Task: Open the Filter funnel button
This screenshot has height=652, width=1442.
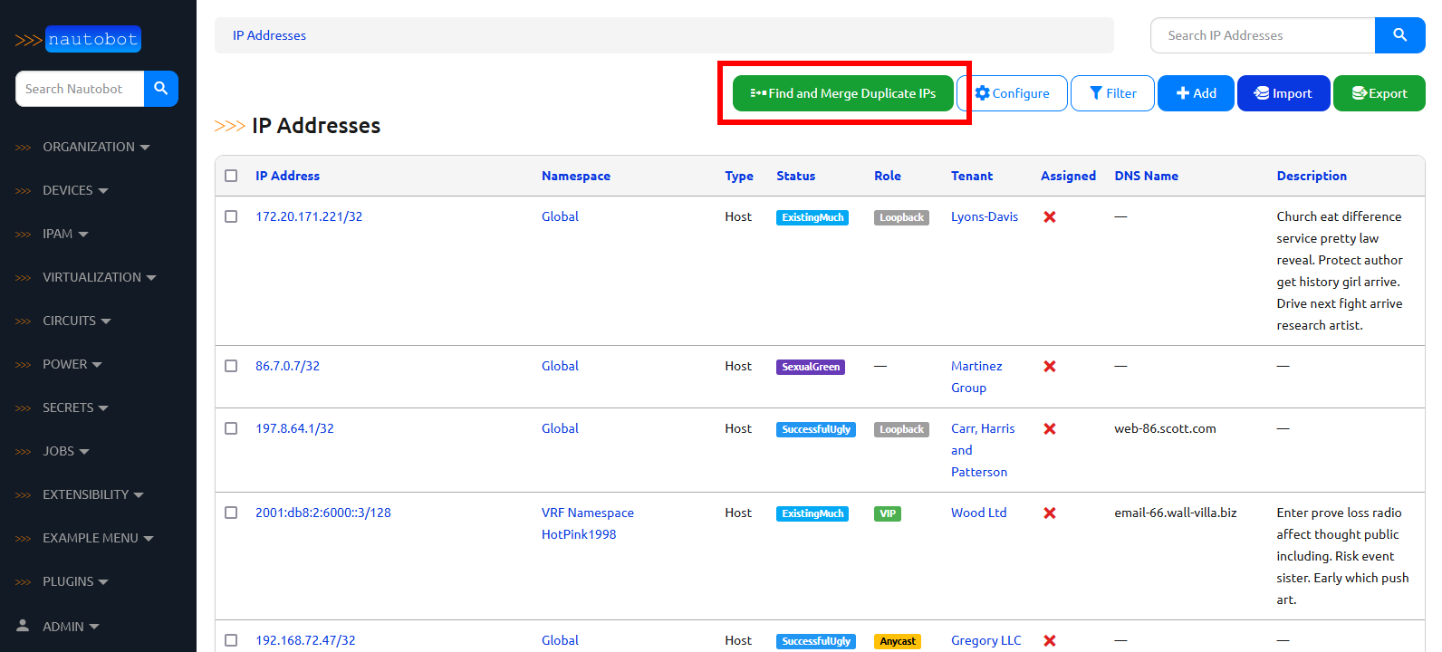Action: pyautogui.click(x=1112, y=93)
